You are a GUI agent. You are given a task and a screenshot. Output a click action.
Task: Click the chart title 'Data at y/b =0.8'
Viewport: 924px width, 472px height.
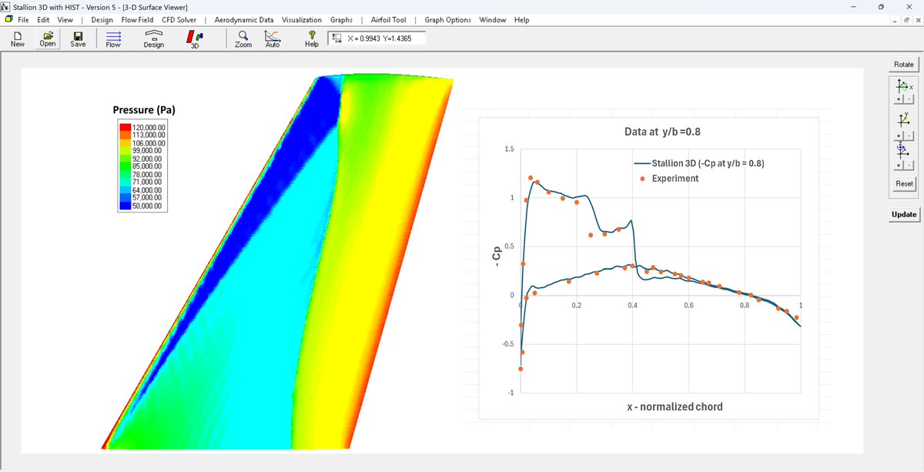[662, 132]
